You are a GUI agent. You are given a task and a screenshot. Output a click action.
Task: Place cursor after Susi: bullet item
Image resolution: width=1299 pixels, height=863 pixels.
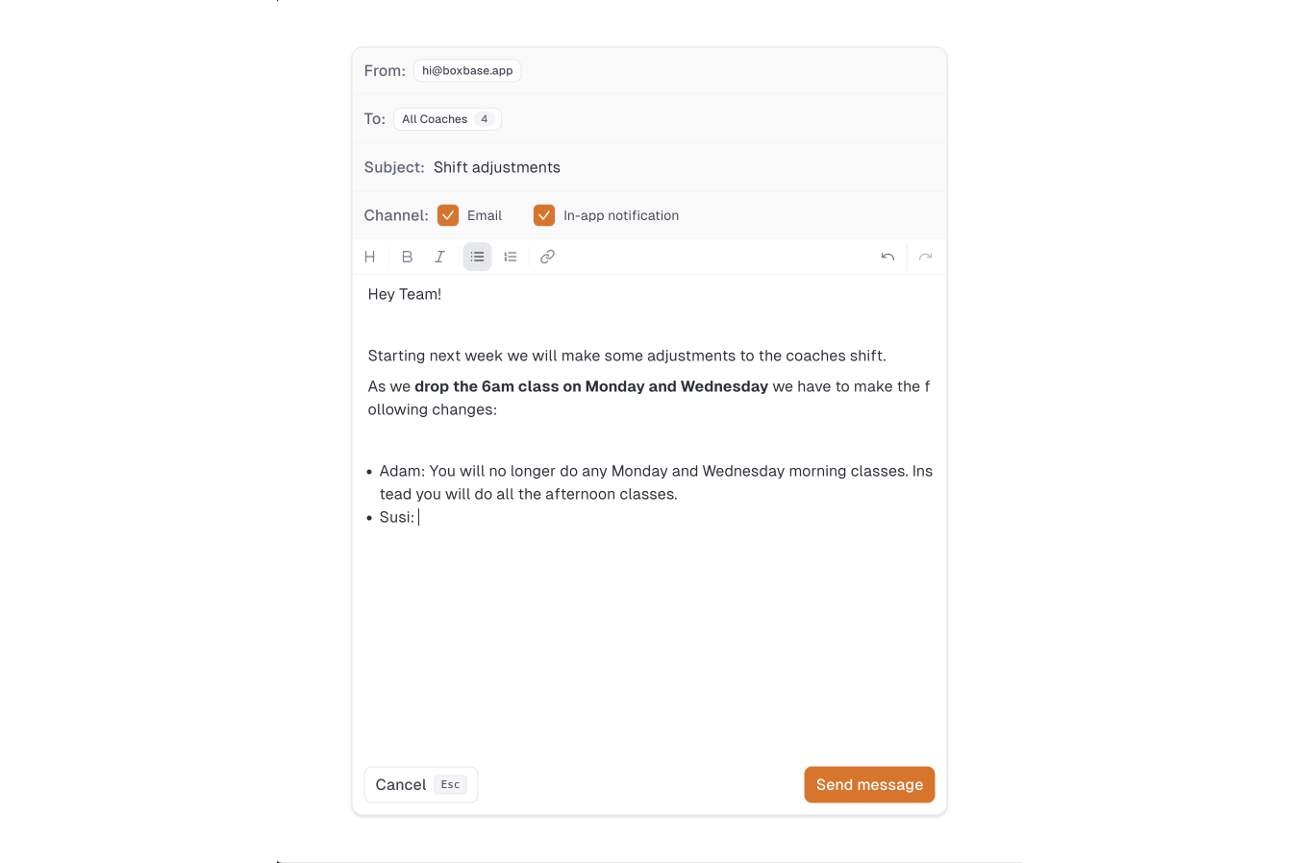pos(420,517)
